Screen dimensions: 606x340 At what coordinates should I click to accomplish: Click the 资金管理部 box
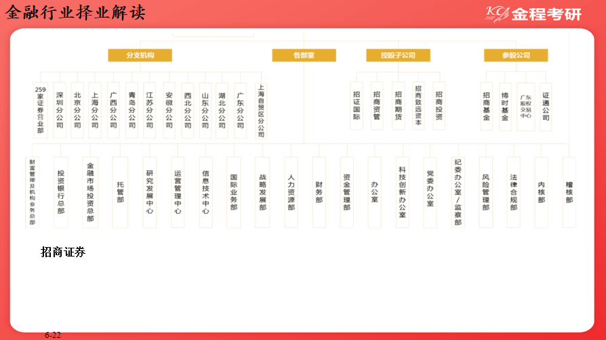coord(346,192)
